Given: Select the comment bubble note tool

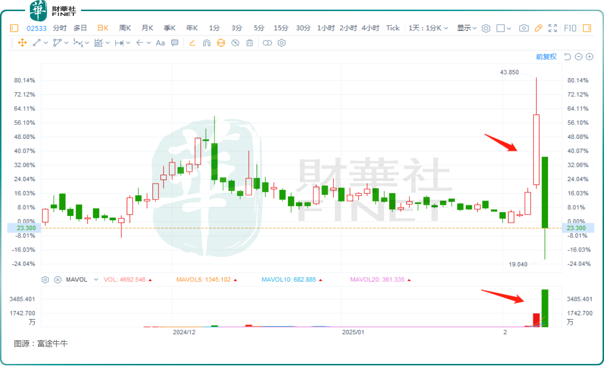Looking at the screenshot, I should pos(174,43).
